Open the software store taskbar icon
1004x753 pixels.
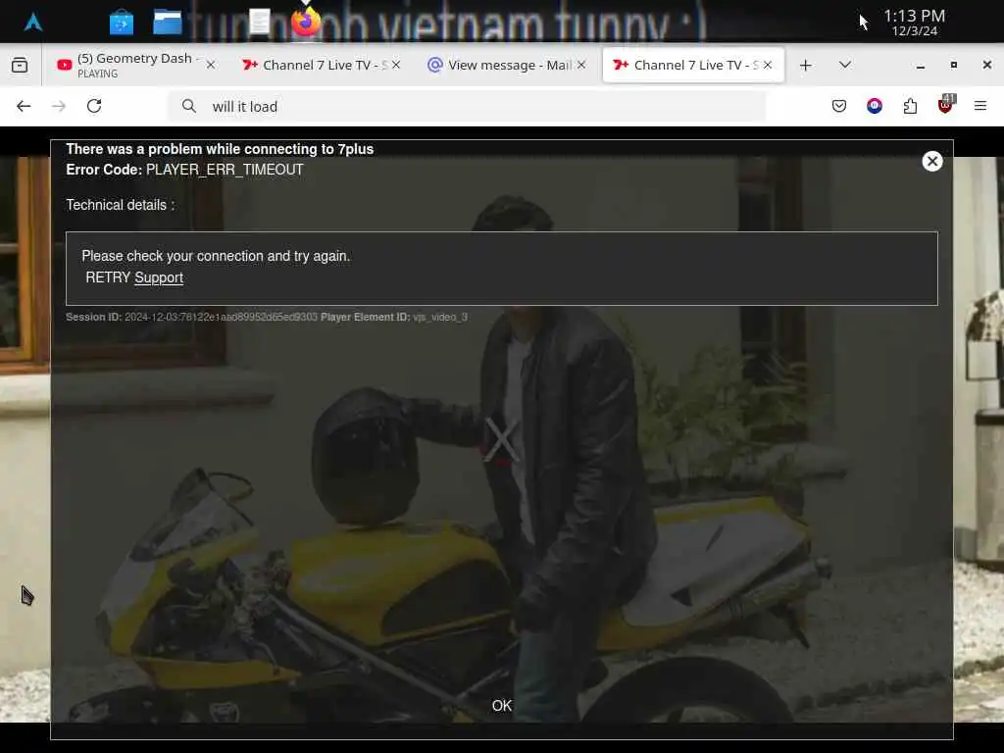pos(121,23)
